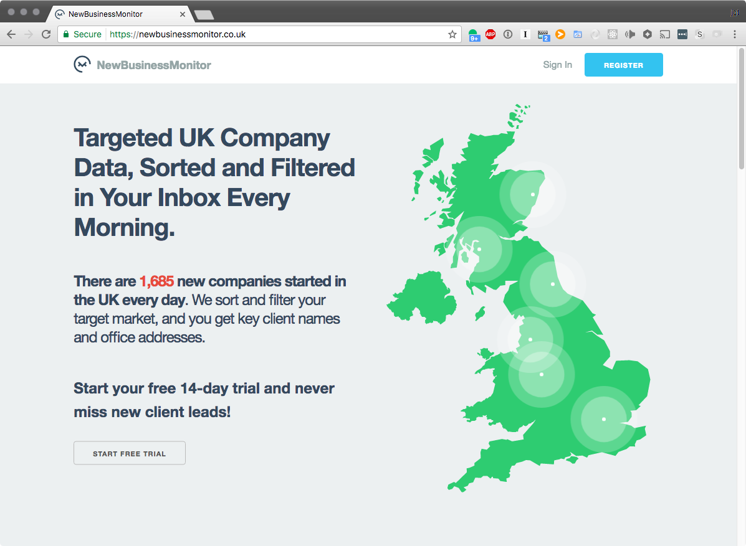The height and width of the screenshot is (546, 746).
Task: Click the address bar URL
Action: [178, 34]
